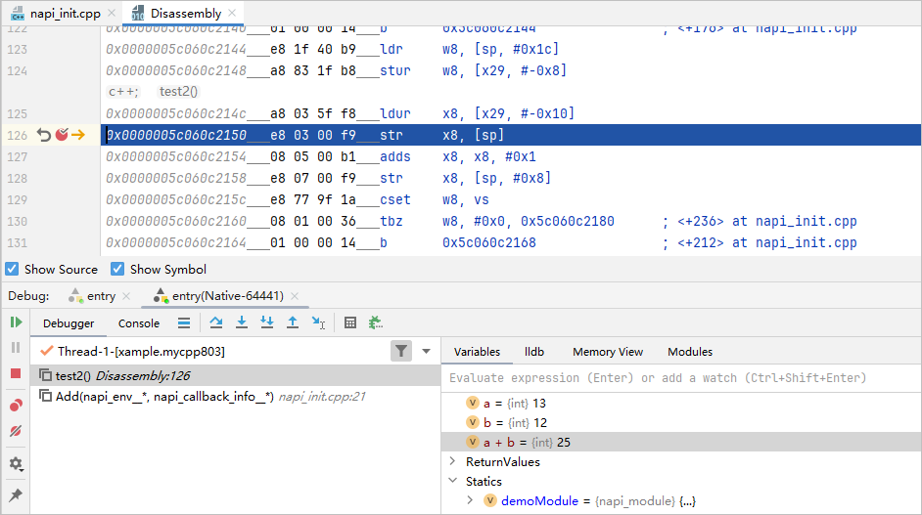Collapse the Statics node
Image resolution: width=922 pixels, height=515 pixels.
point(452,481)
